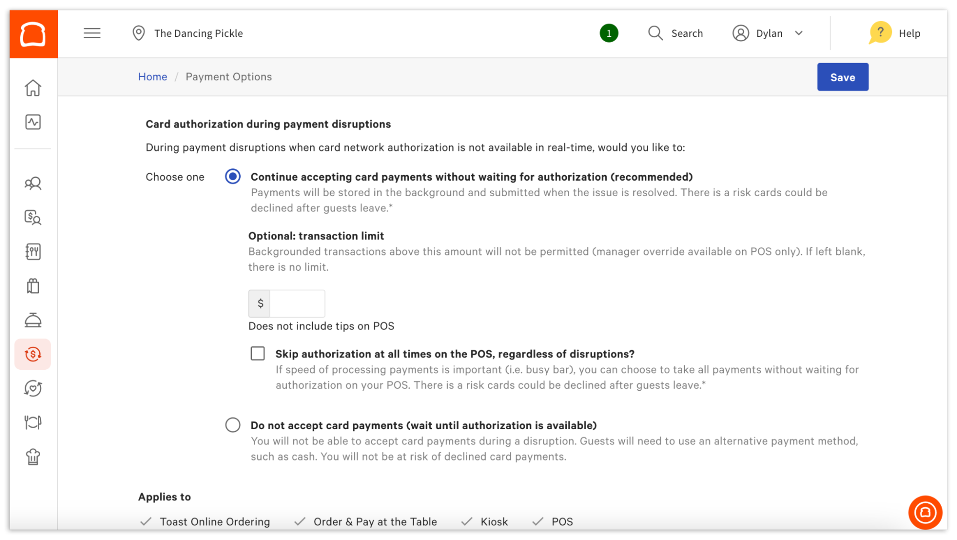The width and height of the screenshot is (957, 540).
Task: Click the takeout bag icon in sidebar
Action: [x=33, y=285]
